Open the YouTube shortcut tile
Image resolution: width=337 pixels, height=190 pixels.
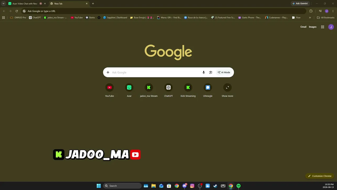click(x=110, y=91)
